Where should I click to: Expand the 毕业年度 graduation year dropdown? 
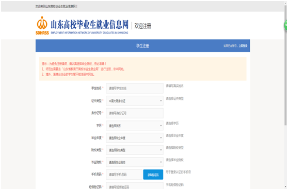pos(135,138)
